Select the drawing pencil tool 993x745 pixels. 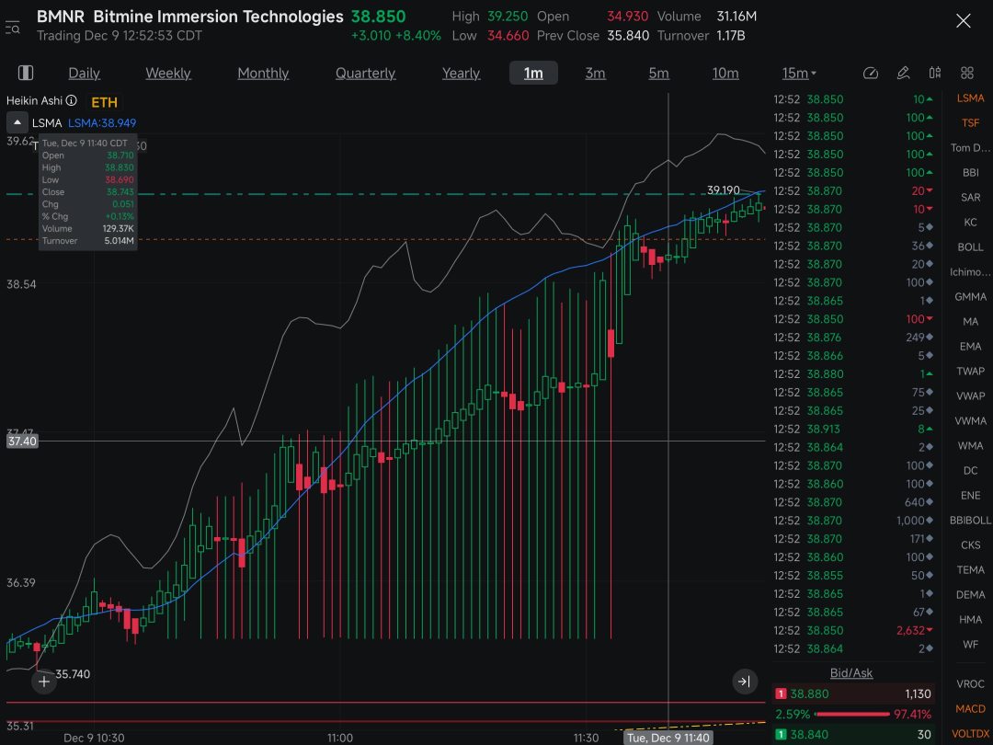[903, 73]
